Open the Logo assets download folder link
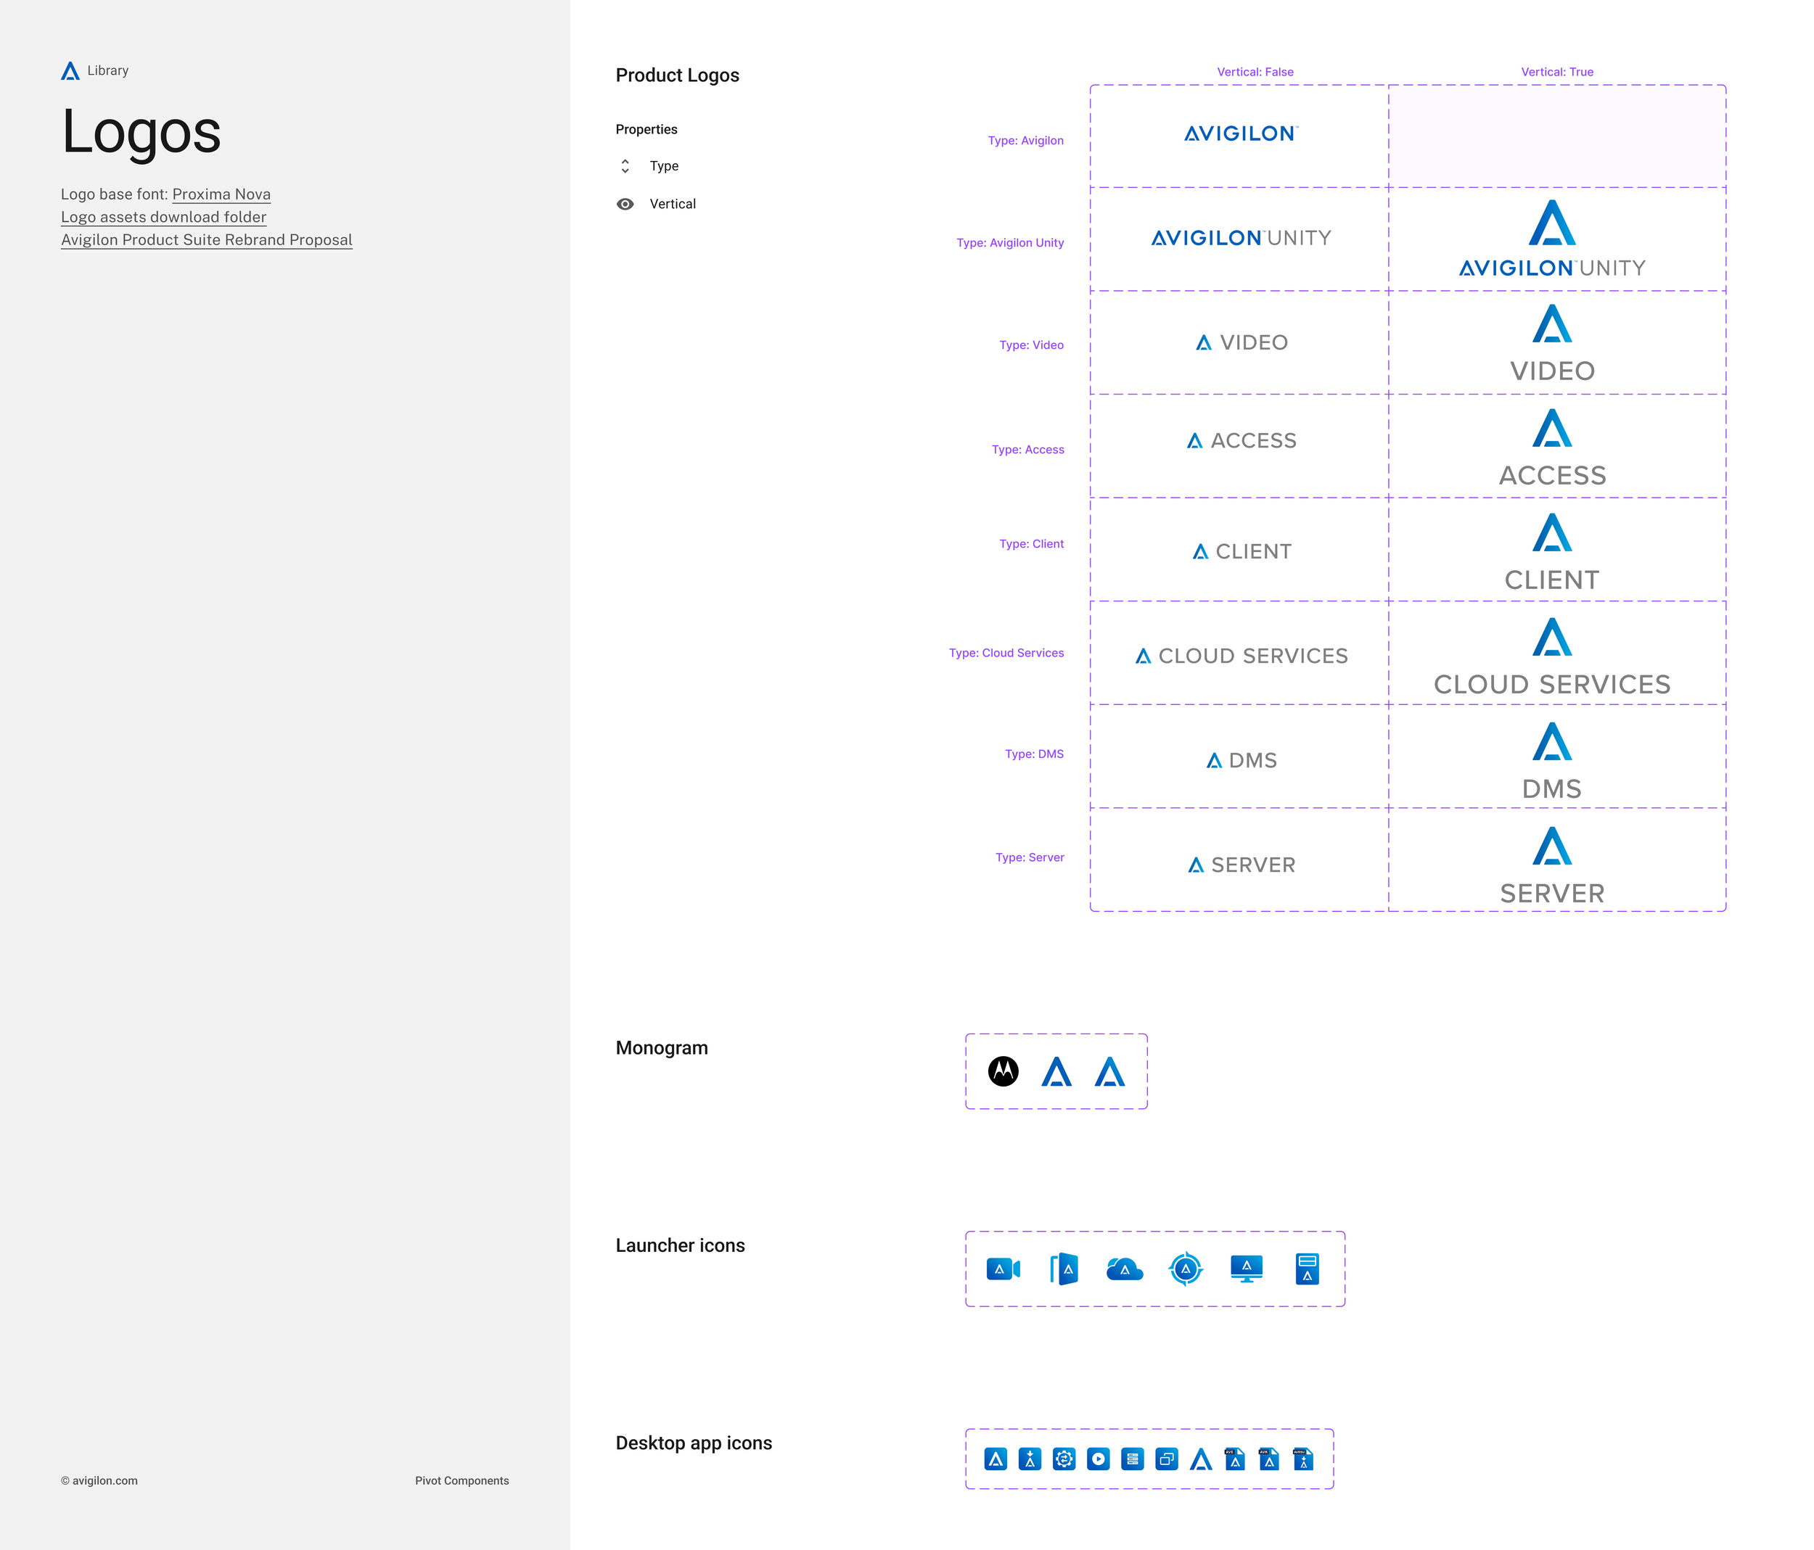 (x=164, y=217)
